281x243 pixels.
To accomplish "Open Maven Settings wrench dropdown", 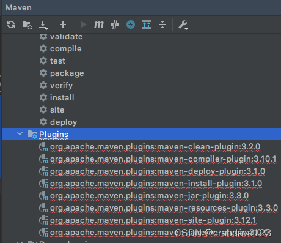I will coord(183,25).
